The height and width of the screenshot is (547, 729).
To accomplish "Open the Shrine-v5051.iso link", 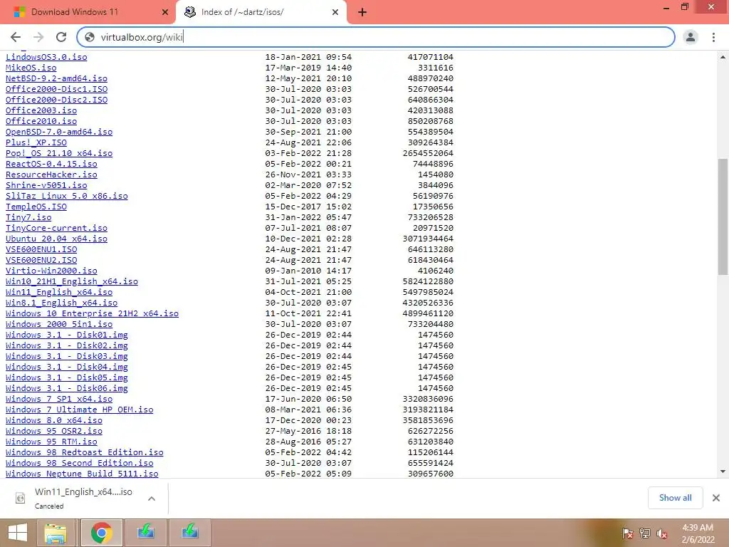I will 46,186.
